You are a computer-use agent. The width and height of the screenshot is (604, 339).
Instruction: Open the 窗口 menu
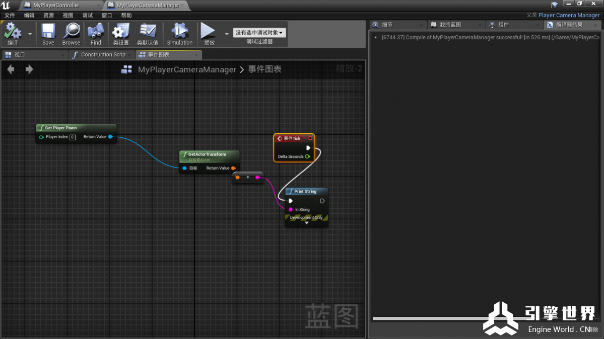(107, 16)
